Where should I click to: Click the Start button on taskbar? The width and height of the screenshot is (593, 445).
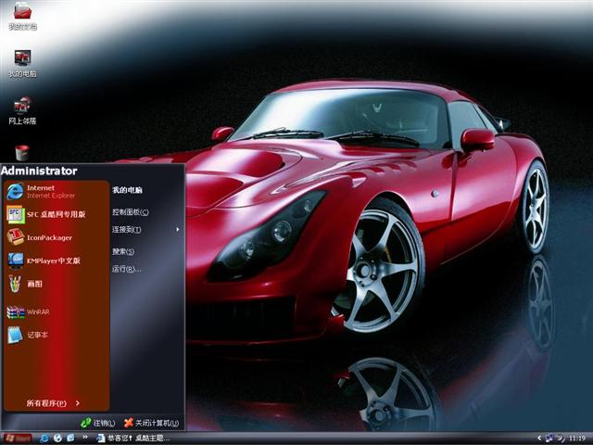pos(18,438)
